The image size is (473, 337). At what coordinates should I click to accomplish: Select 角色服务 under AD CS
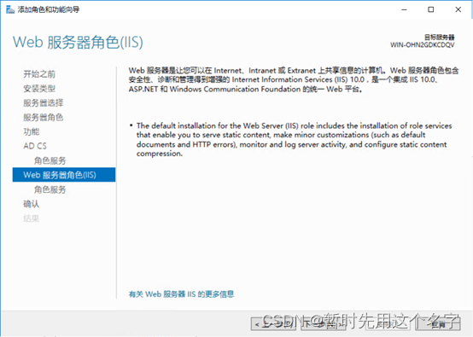50,160
